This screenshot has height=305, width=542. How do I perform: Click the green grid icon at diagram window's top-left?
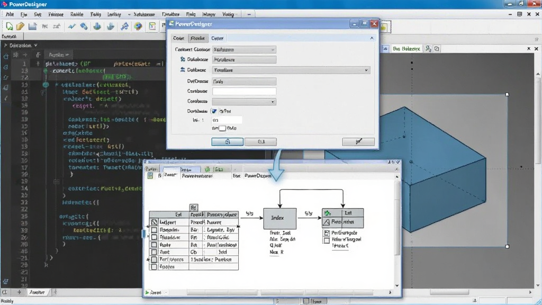point(150,176)
